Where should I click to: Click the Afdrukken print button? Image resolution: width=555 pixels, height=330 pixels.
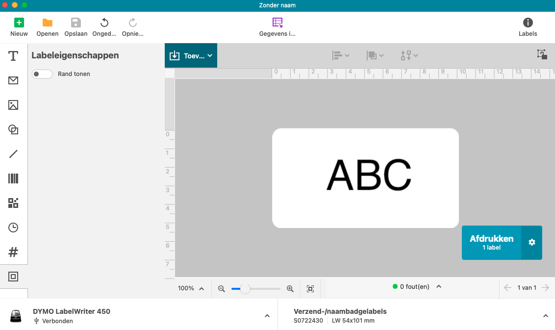491,242
